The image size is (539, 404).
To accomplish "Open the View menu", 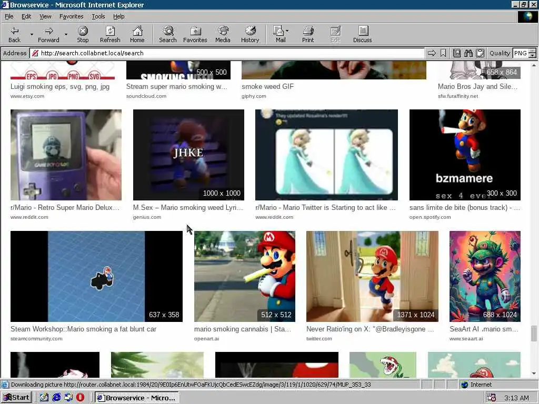I will (x=45, y=16).
